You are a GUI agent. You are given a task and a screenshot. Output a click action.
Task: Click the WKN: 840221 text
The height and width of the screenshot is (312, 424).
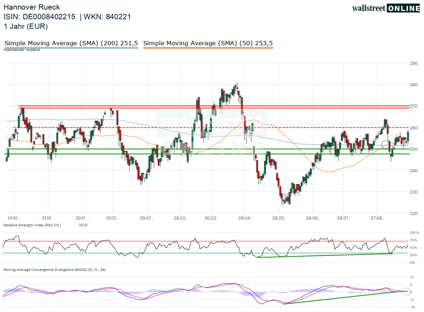(107, 17)
